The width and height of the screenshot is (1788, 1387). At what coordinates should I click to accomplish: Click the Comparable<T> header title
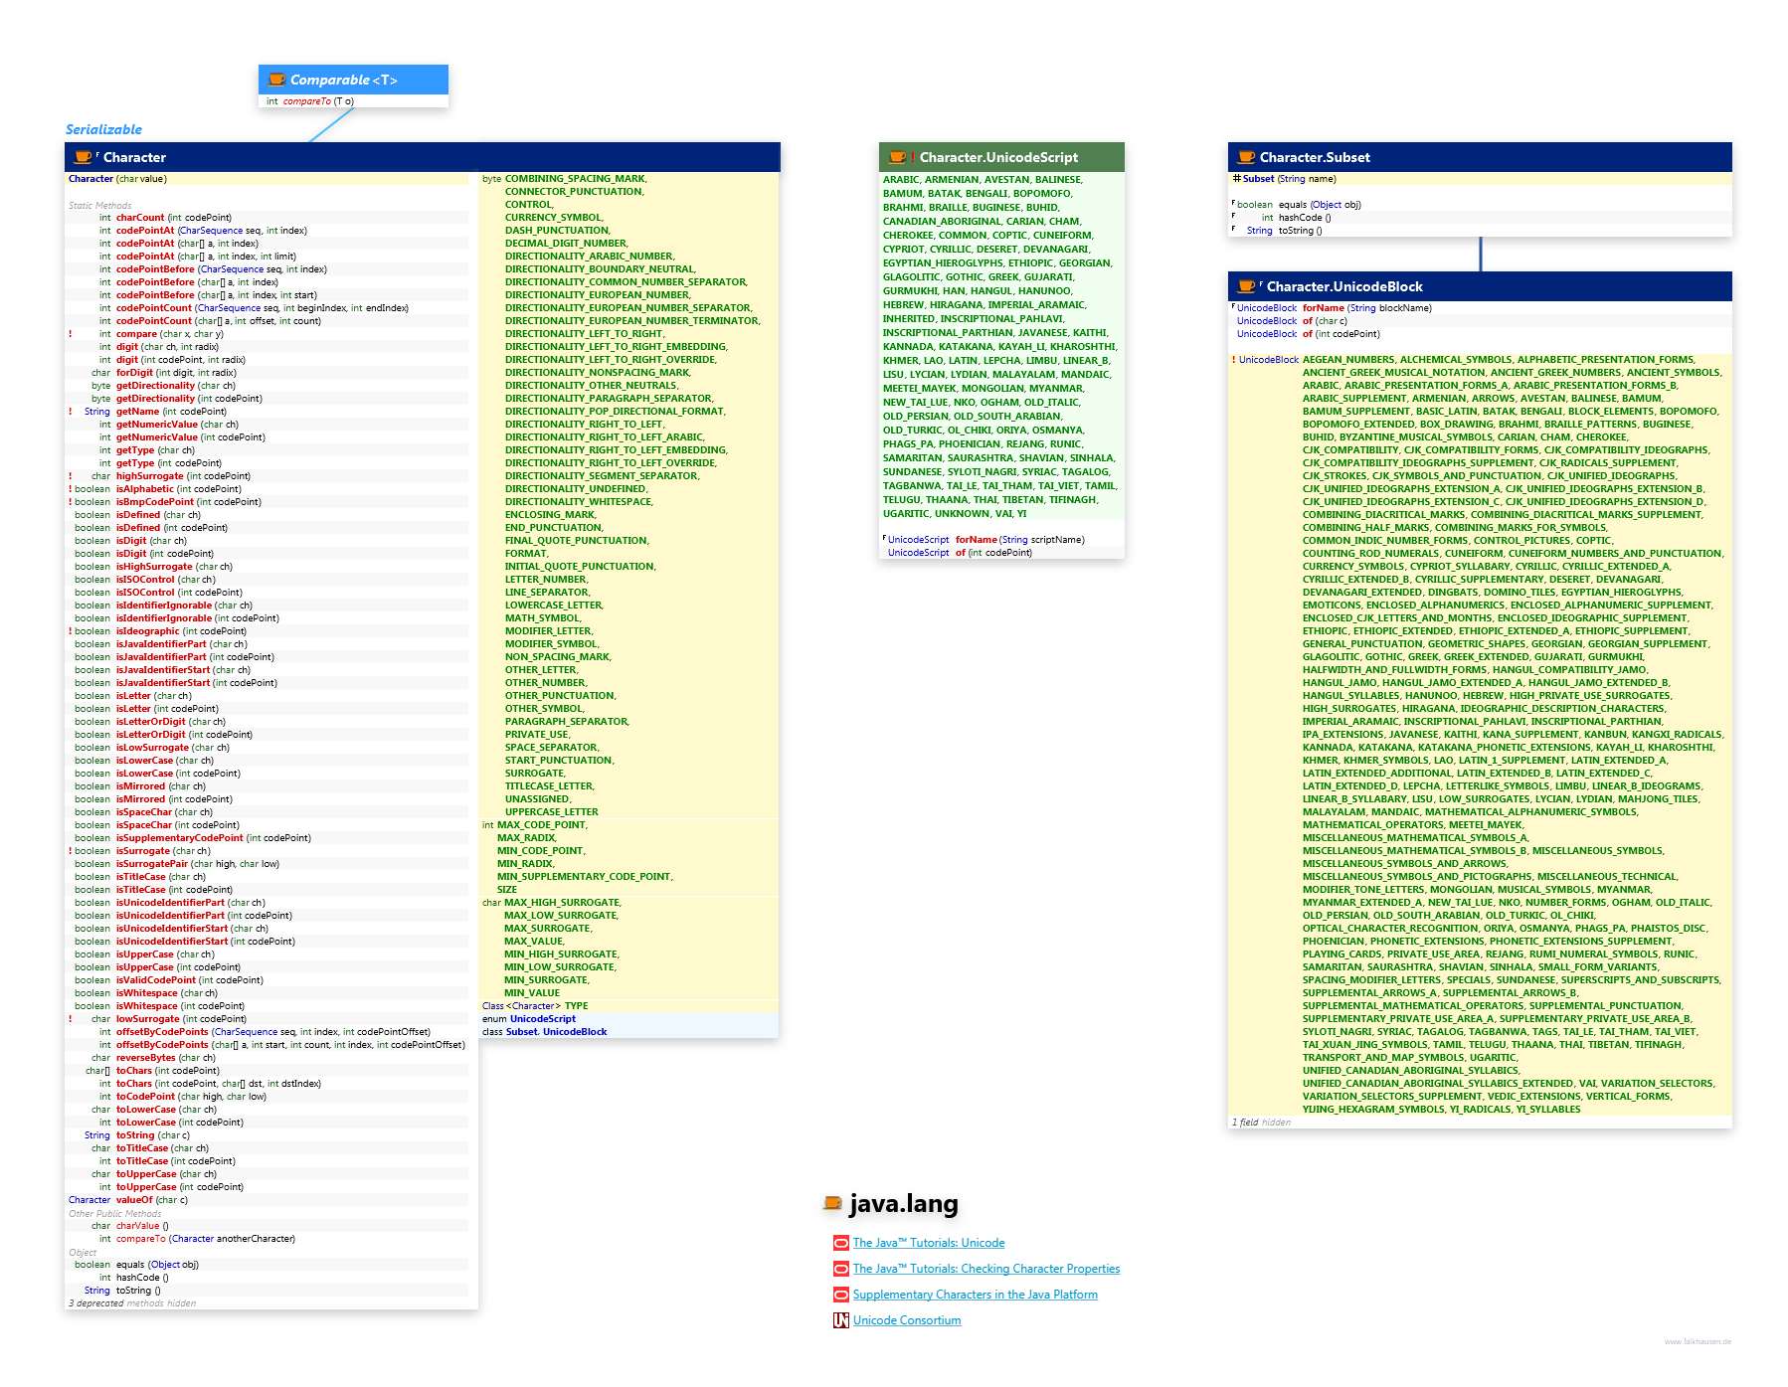point(343,80)
